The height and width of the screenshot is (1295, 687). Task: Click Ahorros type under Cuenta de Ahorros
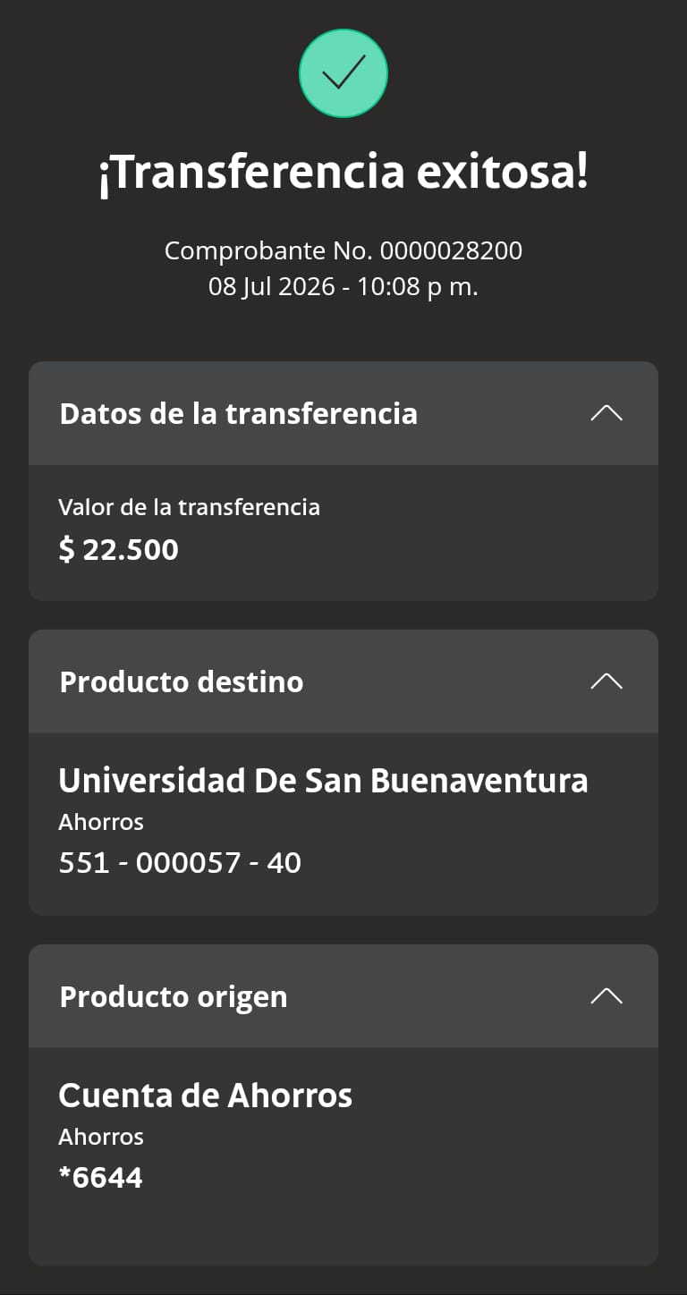tap(101, 1137)
